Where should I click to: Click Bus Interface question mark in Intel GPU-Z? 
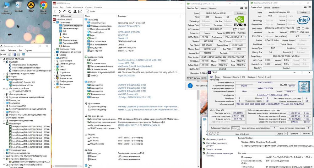309,36
